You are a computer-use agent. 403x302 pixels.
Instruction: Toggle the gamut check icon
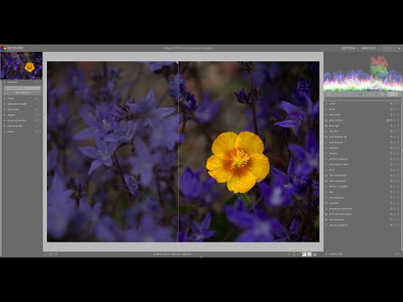(x=315, y=254)
